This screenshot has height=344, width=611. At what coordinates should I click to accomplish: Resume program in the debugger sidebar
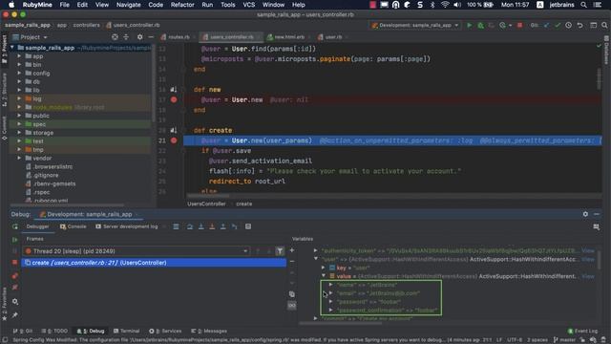15,240
